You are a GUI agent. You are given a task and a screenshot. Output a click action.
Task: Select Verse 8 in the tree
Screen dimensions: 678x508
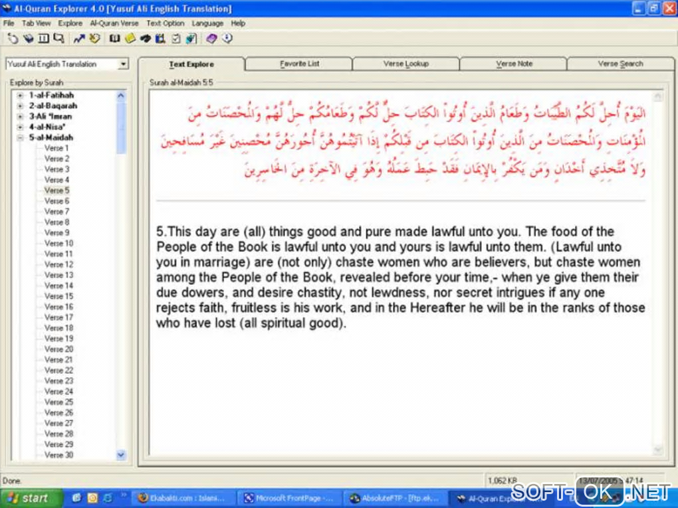(x=56, y=222)
